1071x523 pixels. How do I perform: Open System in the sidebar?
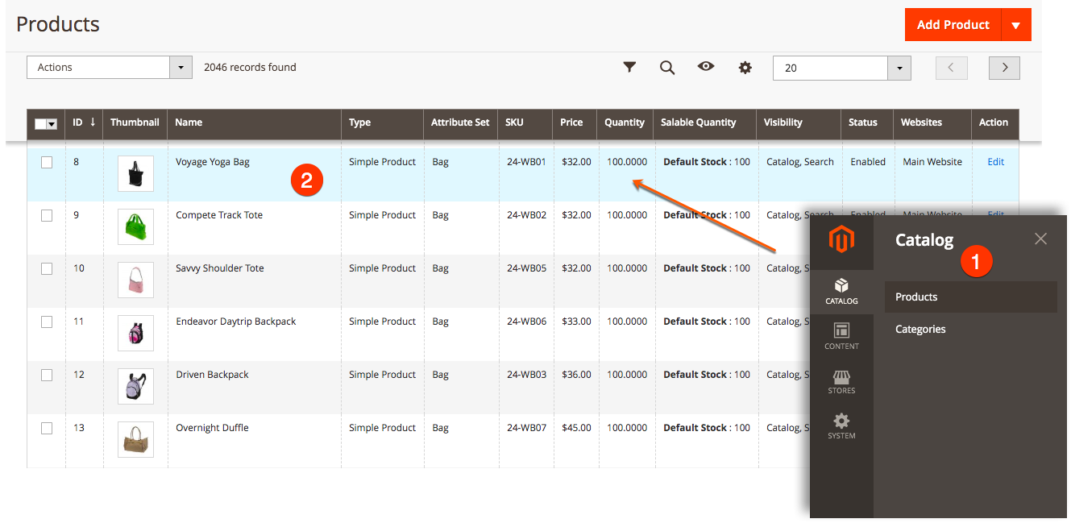pyautogui.click(x=841, y=426)
